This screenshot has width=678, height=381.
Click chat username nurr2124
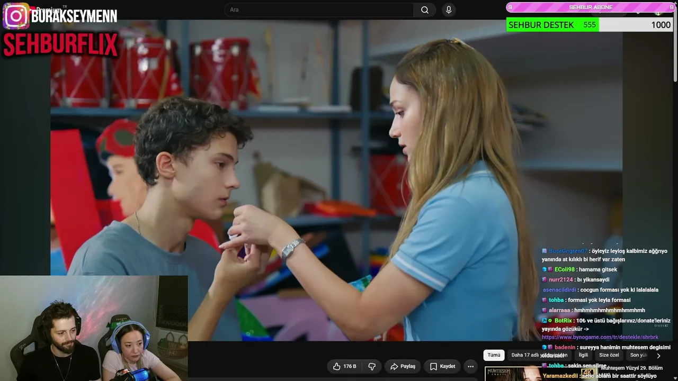pos(561,279)
